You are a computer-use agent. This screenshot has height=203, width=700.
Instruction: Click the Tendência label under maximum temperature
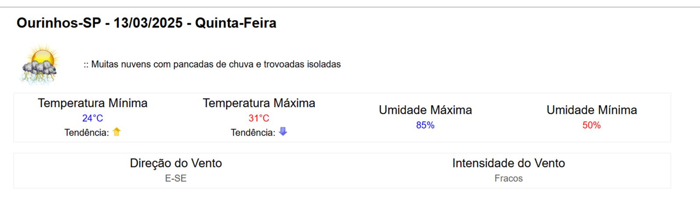click(253, 133)
